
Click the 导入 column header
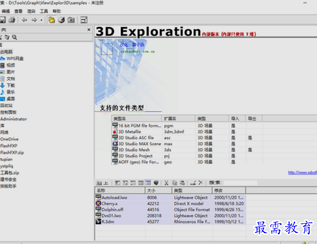[x=237, y=119]
